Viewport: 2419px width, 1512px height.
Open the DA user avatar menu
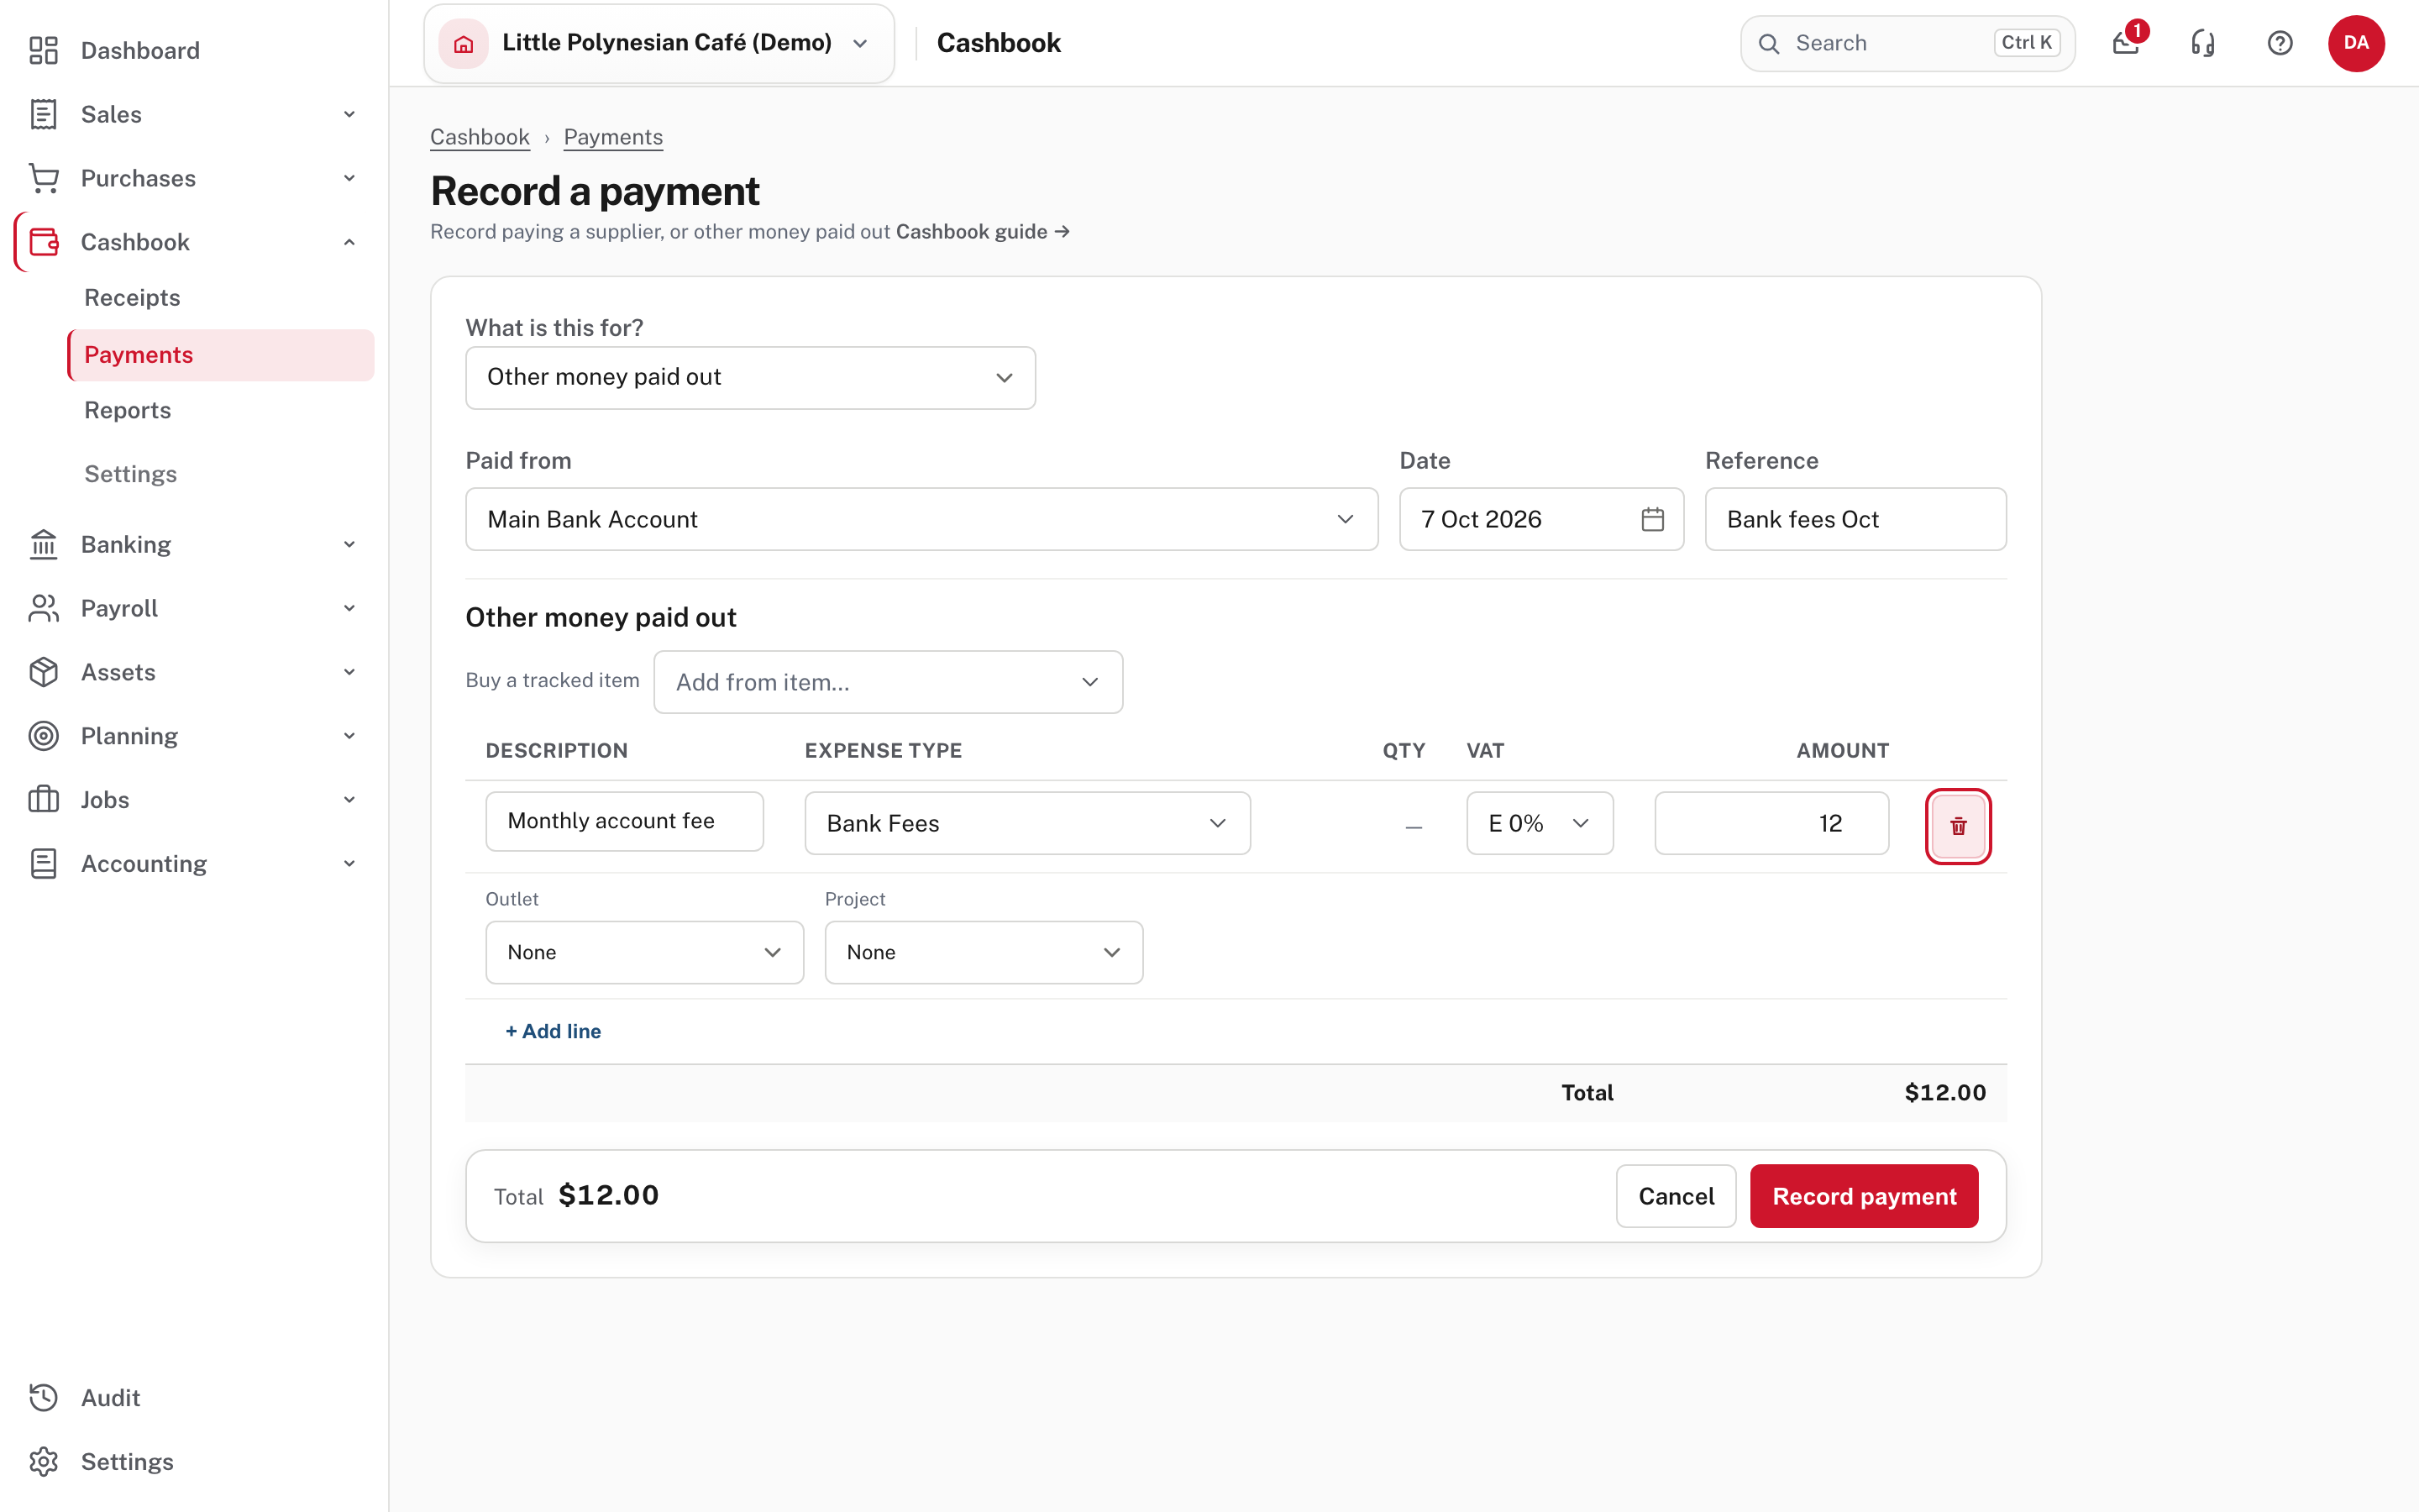click(x=2356, y=43)
